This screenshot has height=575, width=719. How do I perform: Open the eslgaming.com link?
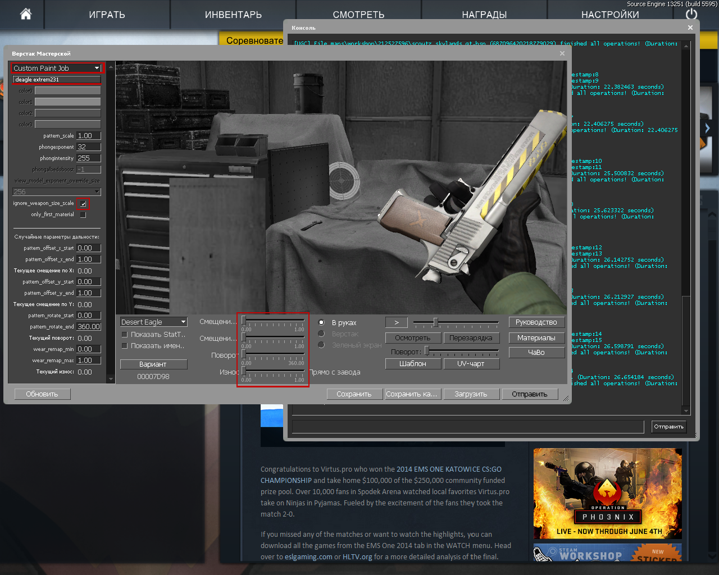[x=308, y=556]
